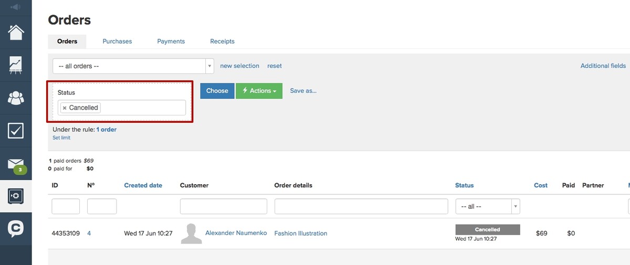The width and height of the screenshot is (630, 265).
Task: Open order number 4 link
Action: tap(89, 233)
